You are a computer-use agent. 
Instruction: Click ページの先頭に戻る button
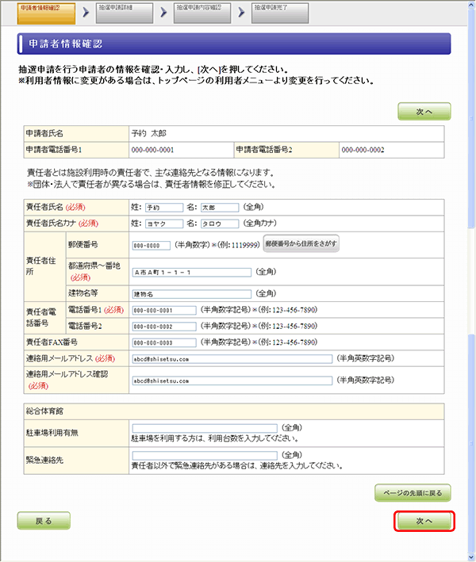point(413,493)
